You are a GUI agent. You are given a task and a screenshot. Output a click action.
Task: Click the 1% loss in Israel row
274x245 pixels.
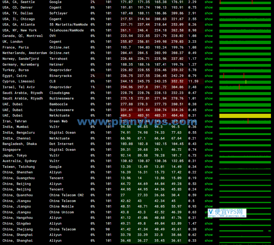tap(93, 87)
